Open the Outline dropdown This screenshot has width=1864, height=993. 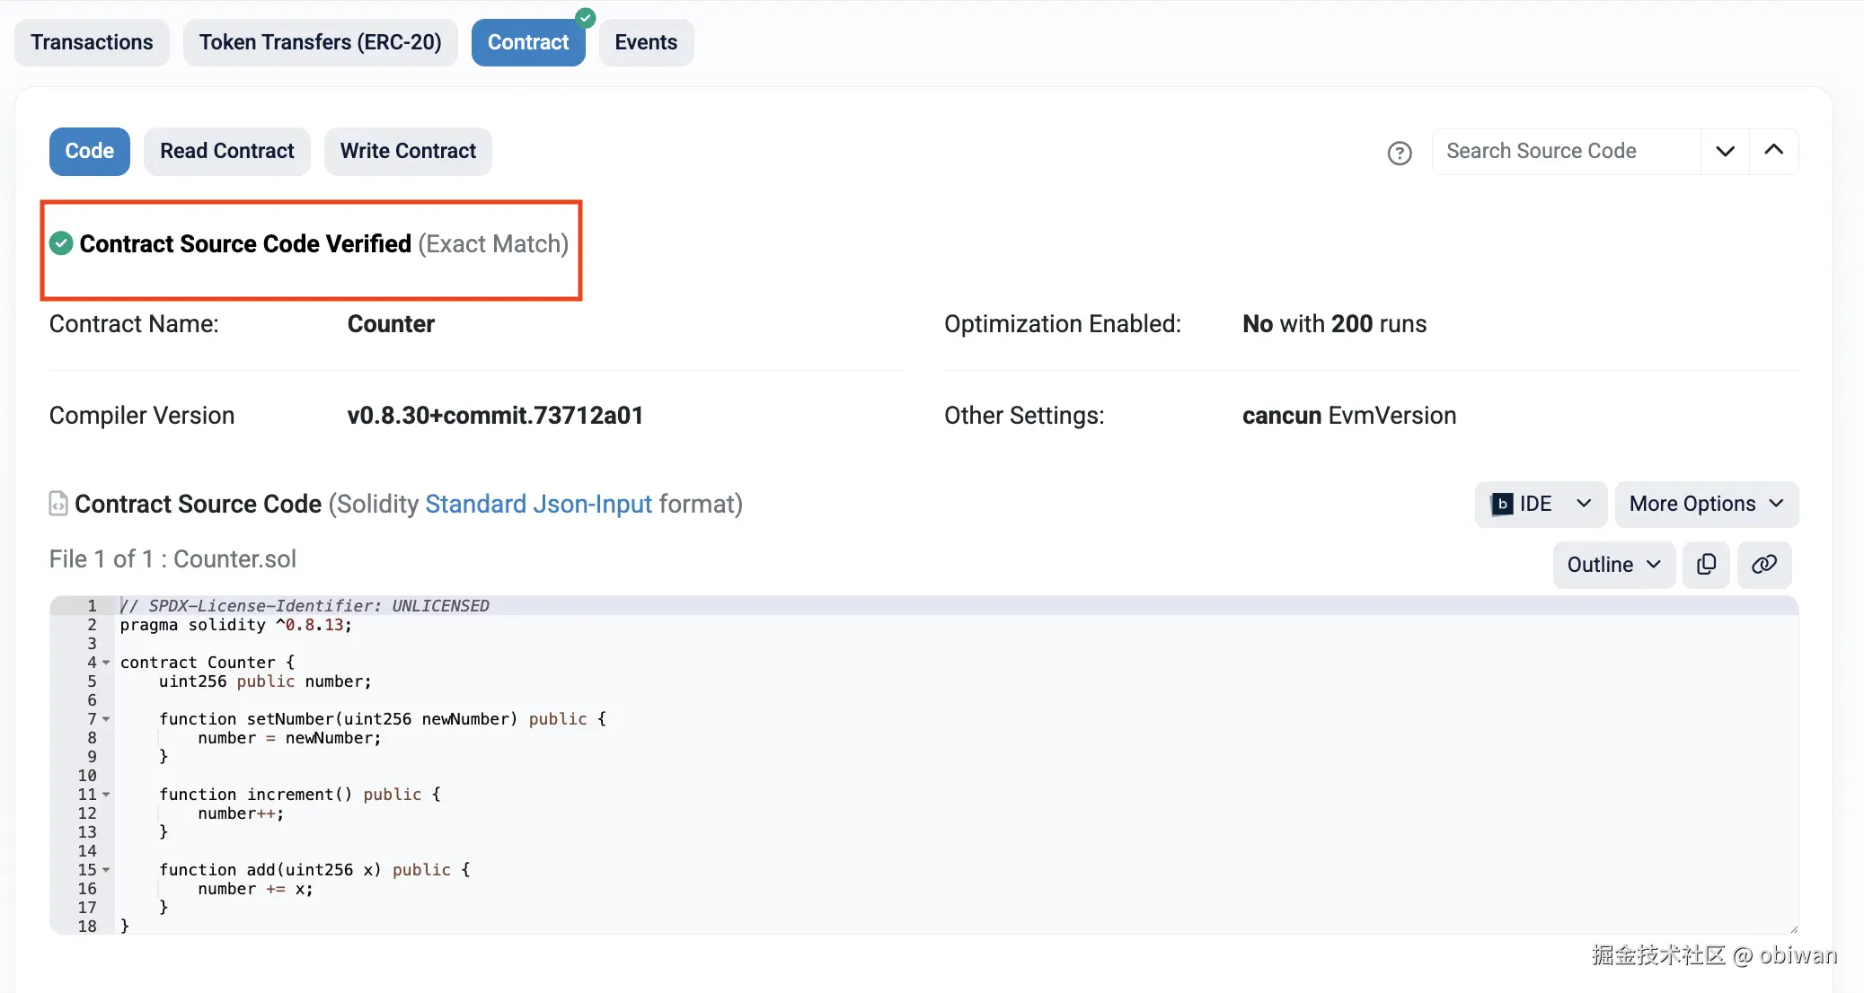[1613, 565]
